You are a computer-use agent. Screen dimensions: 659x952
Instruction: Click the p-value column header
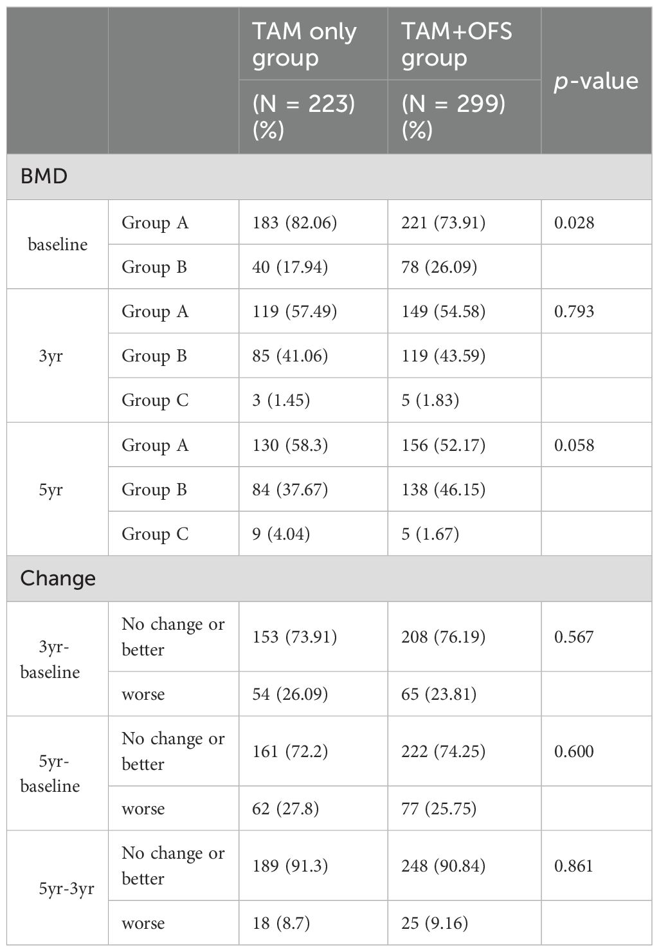[596, 81]
